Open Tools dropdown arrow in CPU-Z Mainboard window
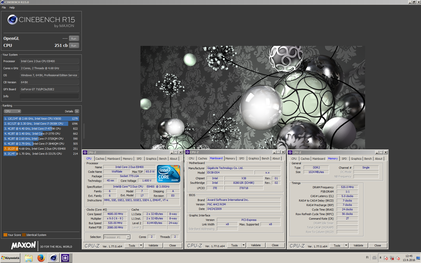This screenshot has width=421, height=263. (244, 245)
